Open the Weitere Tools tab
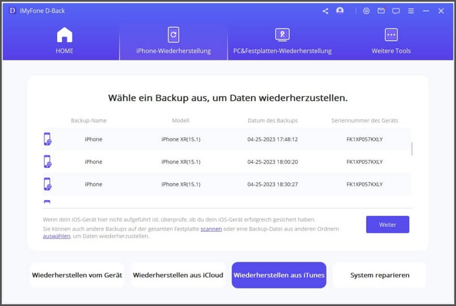The image size is (456, 306). 391,40
